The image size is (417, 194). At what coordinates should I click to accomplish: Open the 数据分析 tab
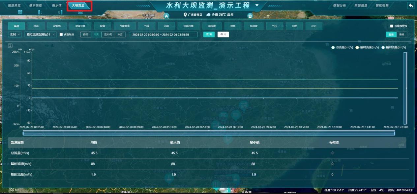point(340,5)
